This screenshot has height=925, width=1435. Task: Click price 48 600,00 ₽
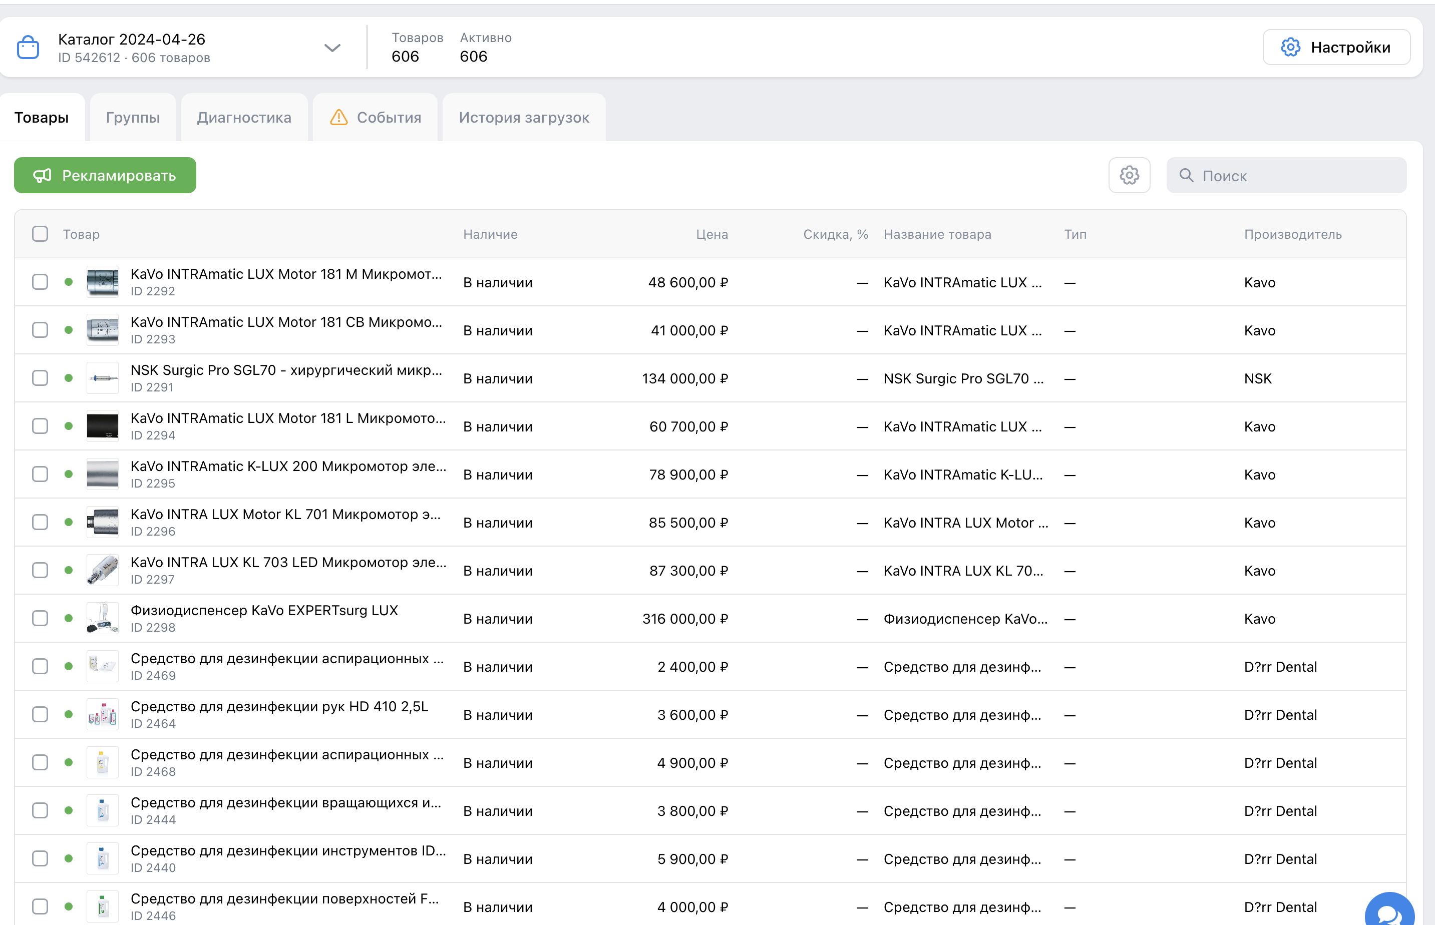[688, 282]
